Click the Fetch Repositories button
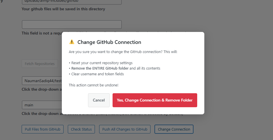The height and width of the screenshot is (140, 273). coord(40,64)
